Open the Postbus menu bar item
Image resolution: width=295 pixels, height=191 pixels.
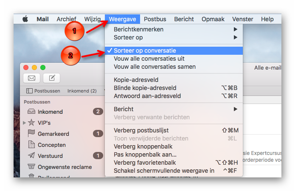click(155, 19)
